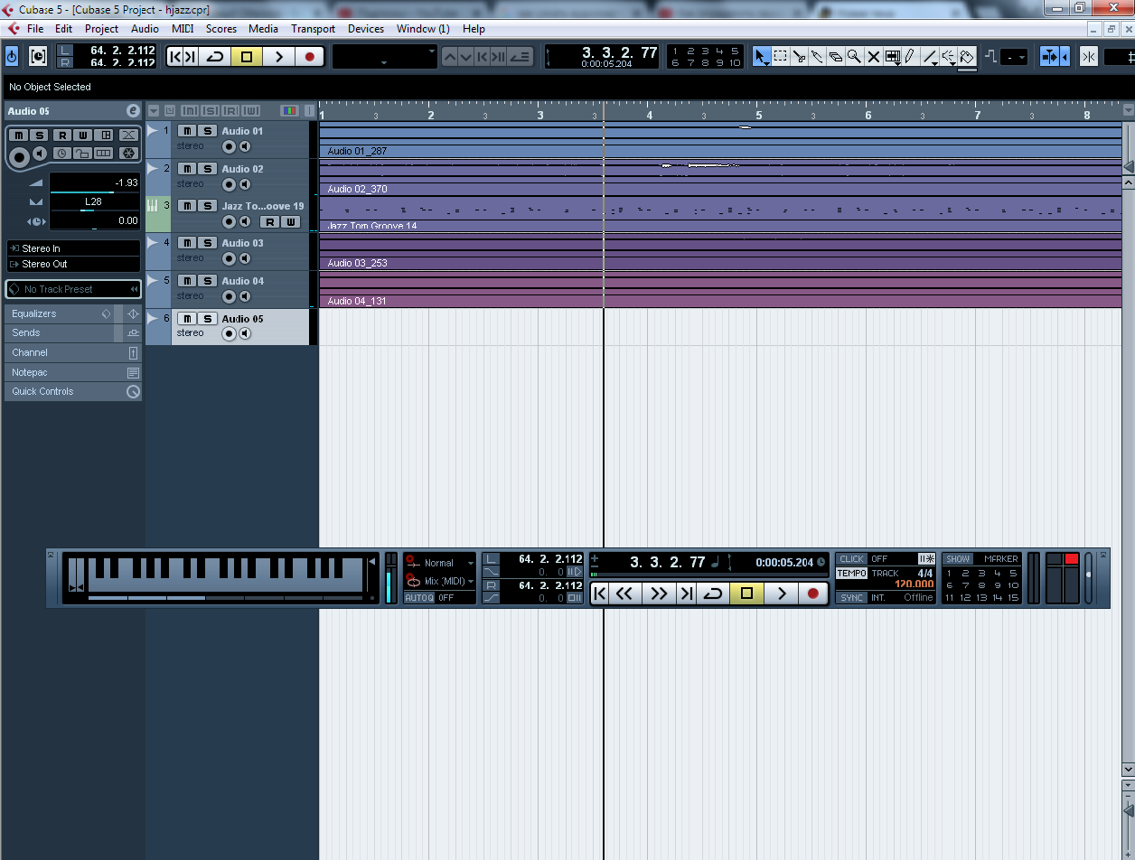Viewport: 1135px width, 860px height.
Task: Record-enable the Audio 03 track
Action: coord(230,258)
